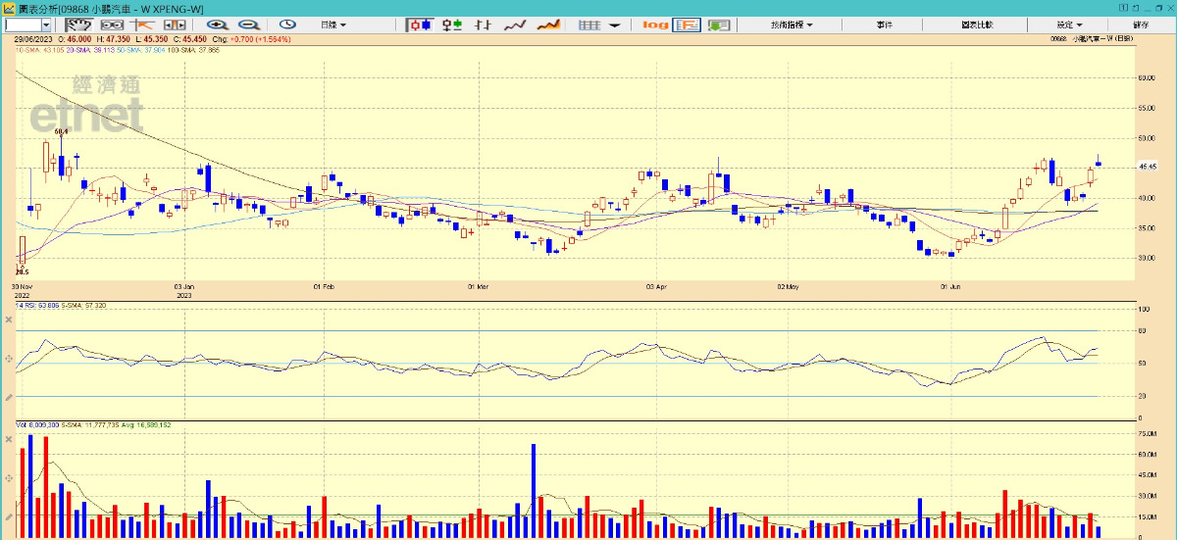Open the 事件 menu
This screenshot has width=1177, height=540.
[885, 25]
